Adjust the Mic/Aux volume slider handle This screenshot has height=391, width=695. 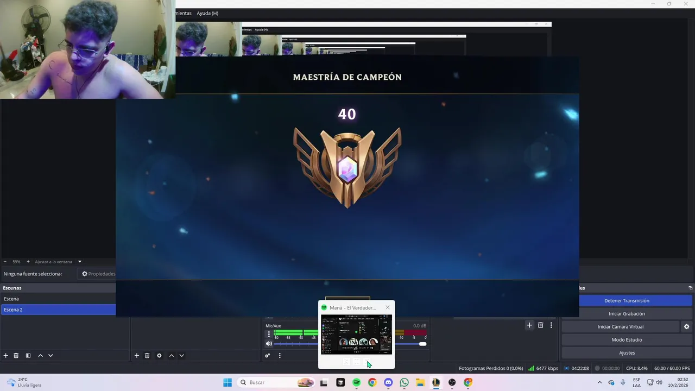pyautogui.click(x=422, y=344)
